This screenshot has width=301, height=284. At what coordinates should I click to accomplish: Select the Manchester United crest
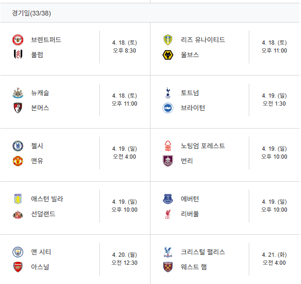coord(18,161)
